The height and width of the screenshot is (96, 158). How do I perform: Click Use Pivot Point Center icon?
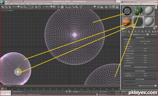click(55, 7)
